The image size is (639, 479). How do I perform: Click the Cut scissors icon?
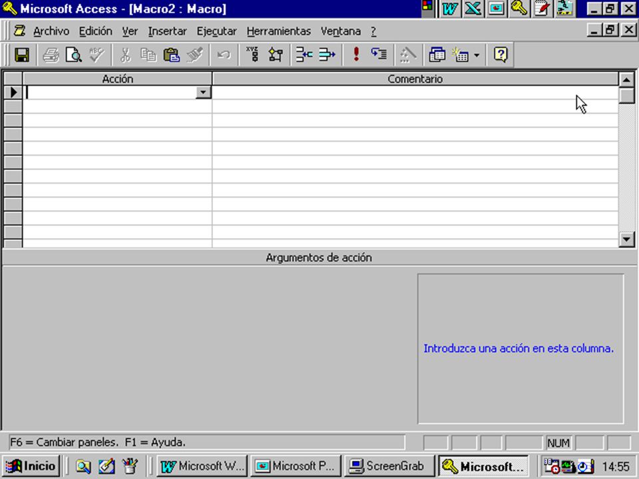pyautogui.click(x=126, y=55)
